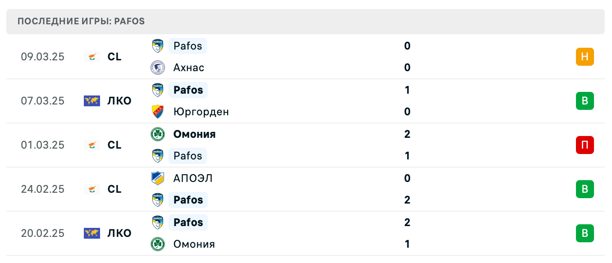Open the Pafos team link in the 07.03.25 match
Viewport: 612px width, 263px height.
click(188, 90)
